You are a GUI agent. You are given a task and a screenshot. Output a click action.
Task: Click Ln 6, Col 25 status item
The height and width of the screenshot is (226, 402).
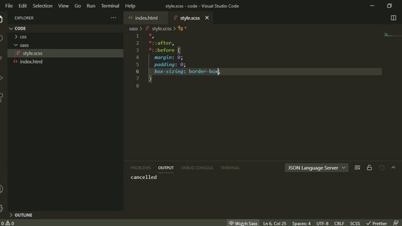point(274,223)
